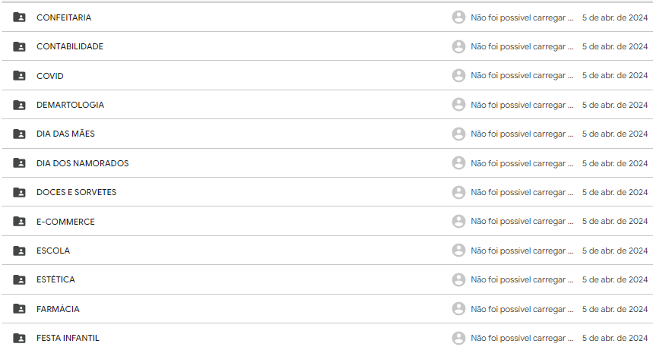Click the owner avatar in DOCES E SORVETES row
The image size is (653, 350).
pyautogui.click(x=458, y=192)
